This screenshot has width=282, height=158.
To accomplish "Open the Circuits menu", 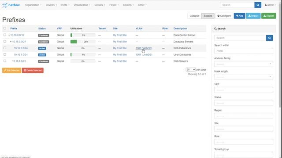I will click(100, 5).
